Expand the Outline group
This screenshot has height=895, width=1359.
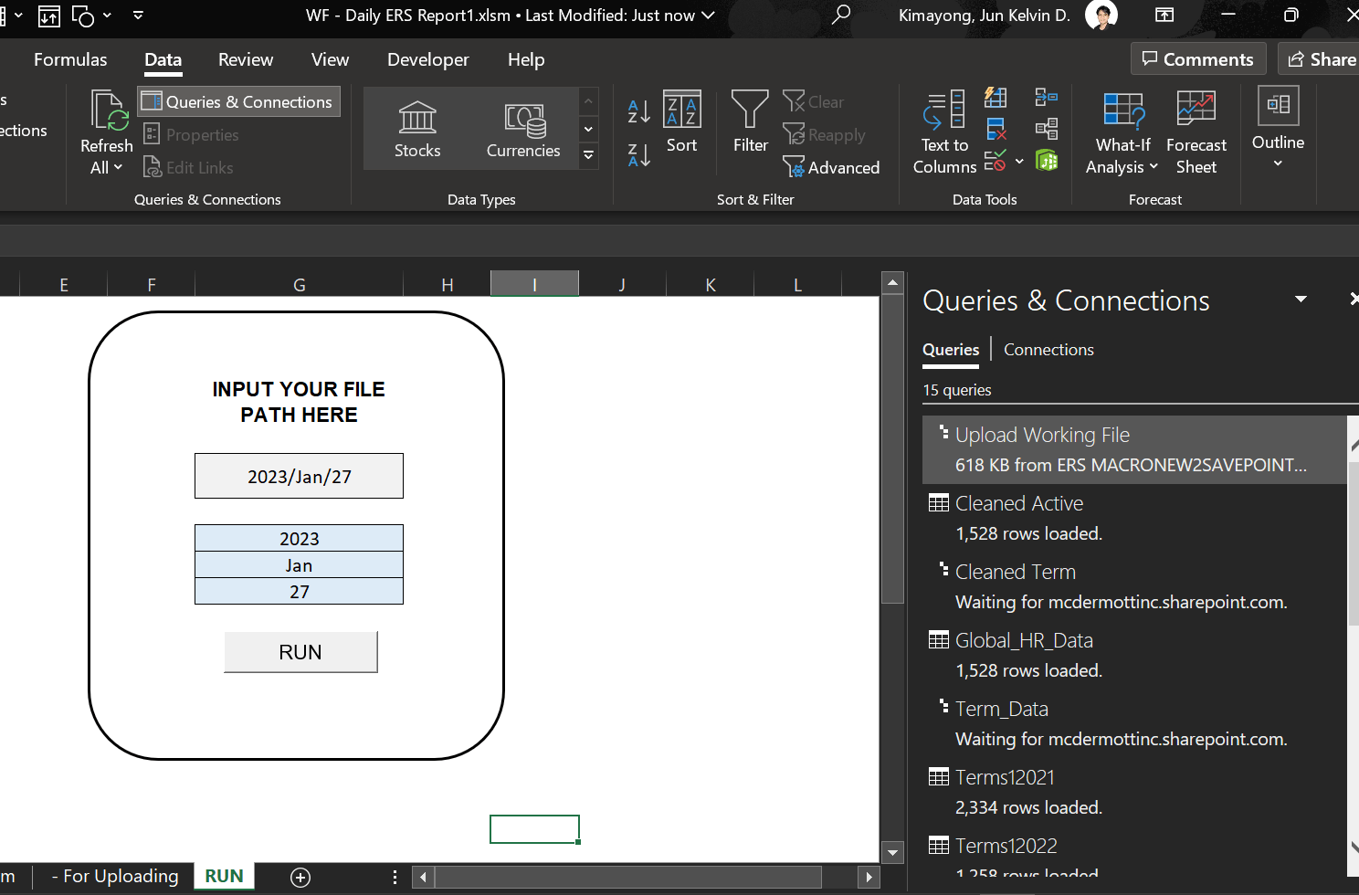(1278, 128)
